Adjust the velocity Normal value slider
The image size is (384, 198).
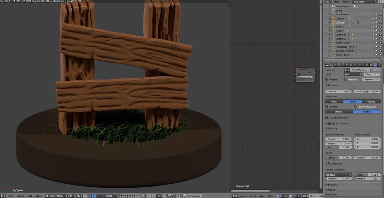click(x=338, y=139)
